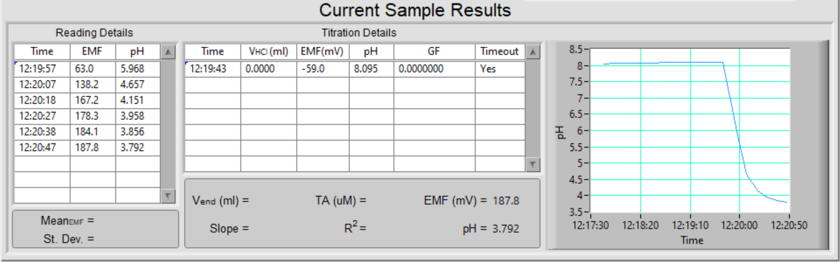Click reading time 12:20:38
This screenshot has width=840, height=262.
coord(42,132)
